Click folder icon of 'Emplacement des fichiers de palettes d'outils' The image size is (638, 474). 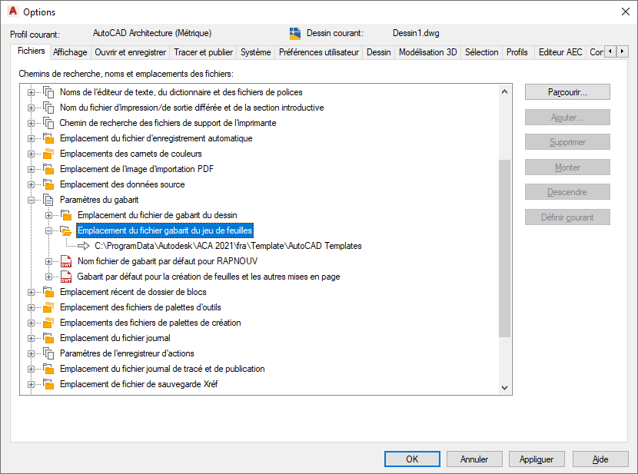click(48, 308)
